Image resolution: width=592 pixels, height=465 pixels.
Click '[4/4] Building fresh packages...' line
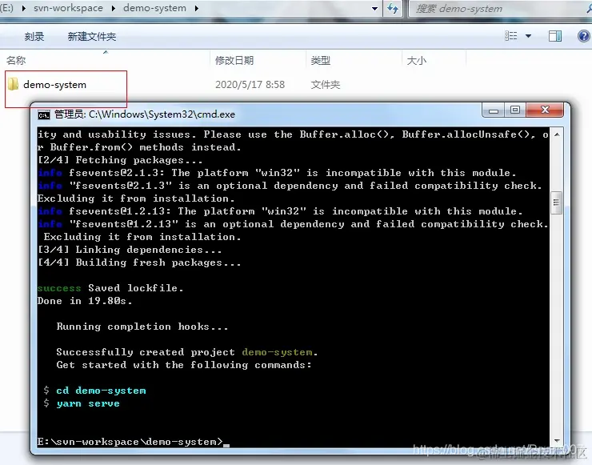point(139,263)
